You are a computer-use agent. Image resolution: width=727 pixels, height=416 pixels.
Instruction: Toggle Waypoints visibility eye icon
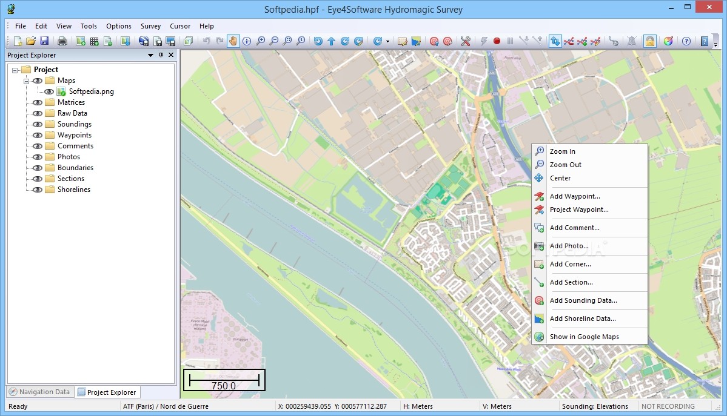[38, 135]
